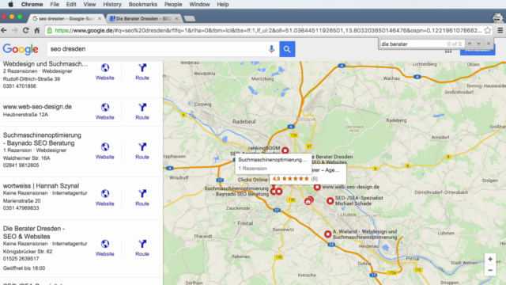506x285 pixels.
Task: Open the Apple menu
Action: [10, 4]
